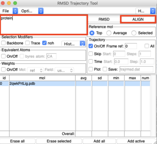The image size is (157, 144).
Task: Toggle Weights On/Off checkbox
Action: [4, 69]
